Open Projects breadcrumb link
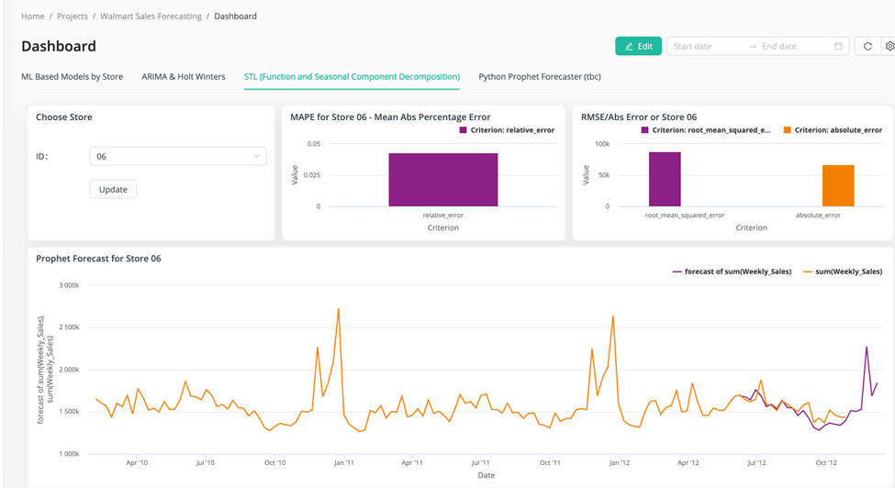Viewport: 895px width, 488px height. point(73,17)
